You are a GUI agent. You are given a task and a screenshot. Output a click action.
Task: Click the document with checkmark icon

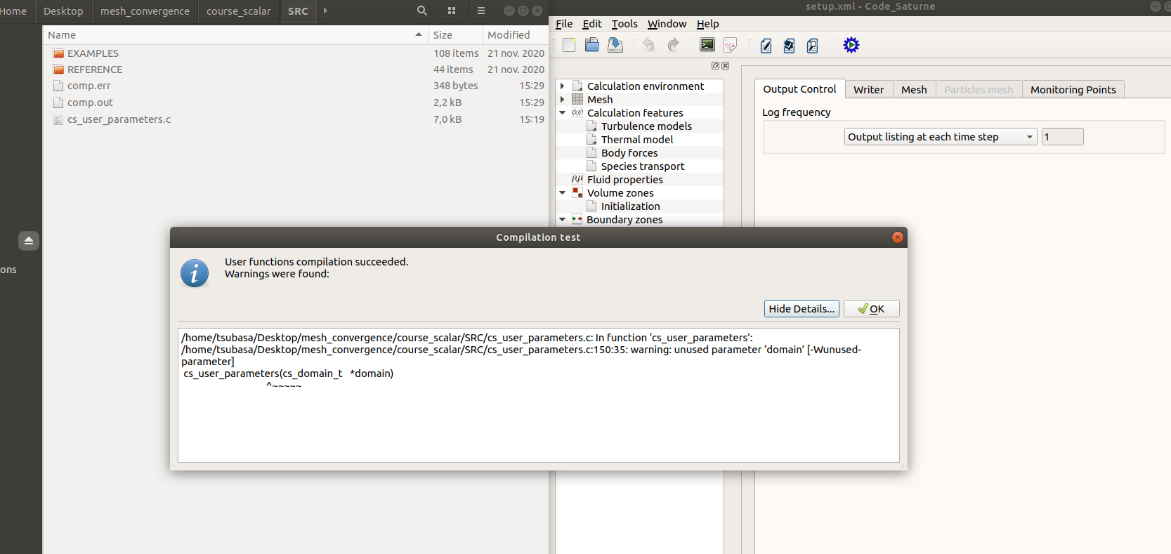790,46
